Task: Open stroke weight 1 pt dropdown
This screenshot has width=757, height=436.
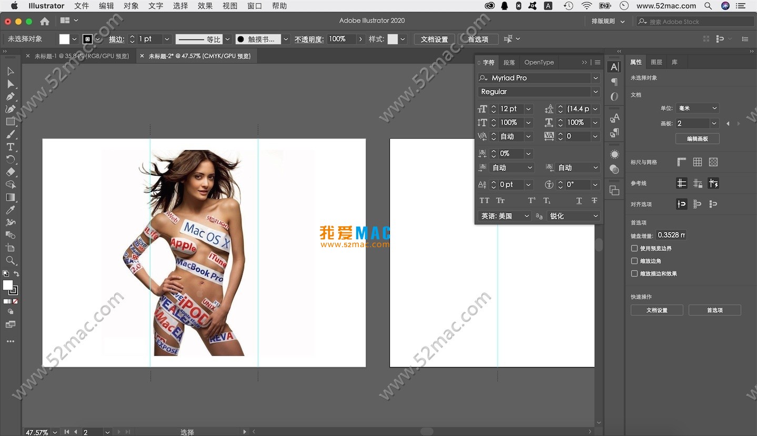Action: [x=167, y=39]
